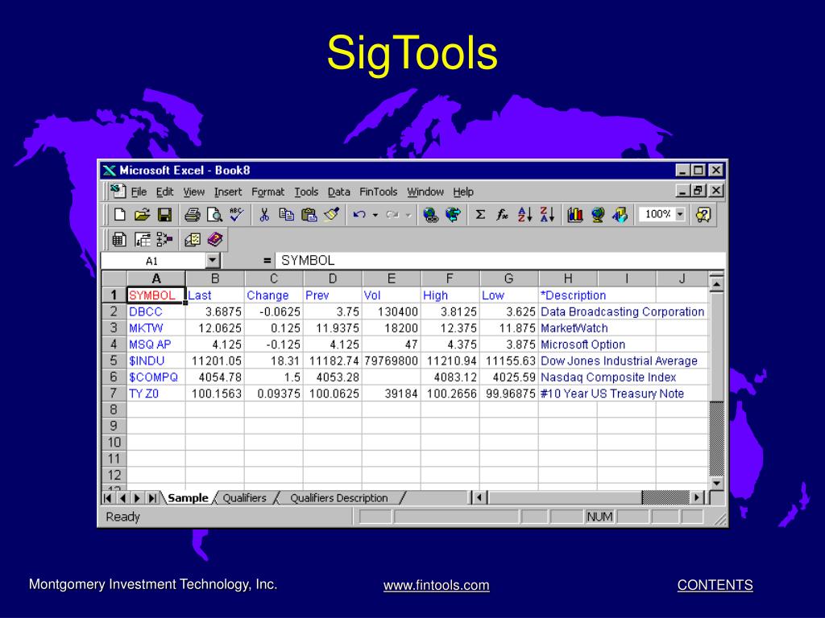Switch to the Qualifiers Description sheet tab
825x618 pixels.
tap(339, 497)
